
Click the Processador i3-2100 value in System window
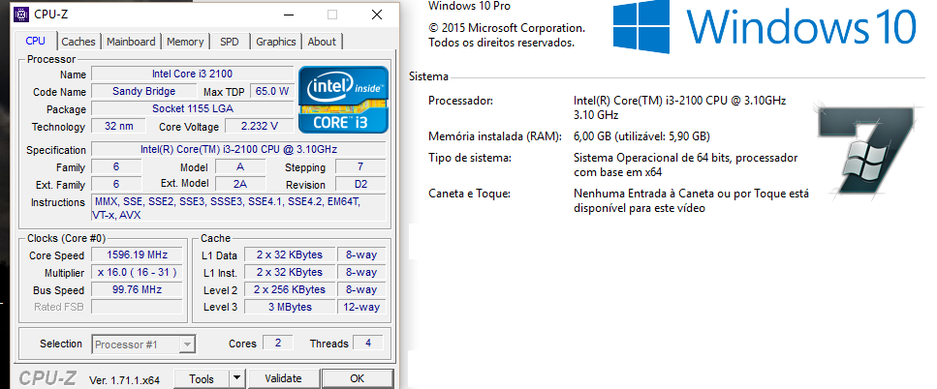pos(679,107)
